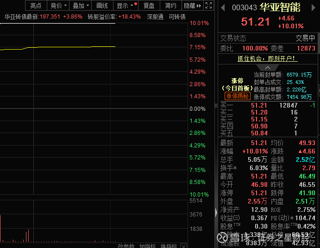320x248 pixels.
Task: Select the 画线 drawing tool
Action: [102, 6]
